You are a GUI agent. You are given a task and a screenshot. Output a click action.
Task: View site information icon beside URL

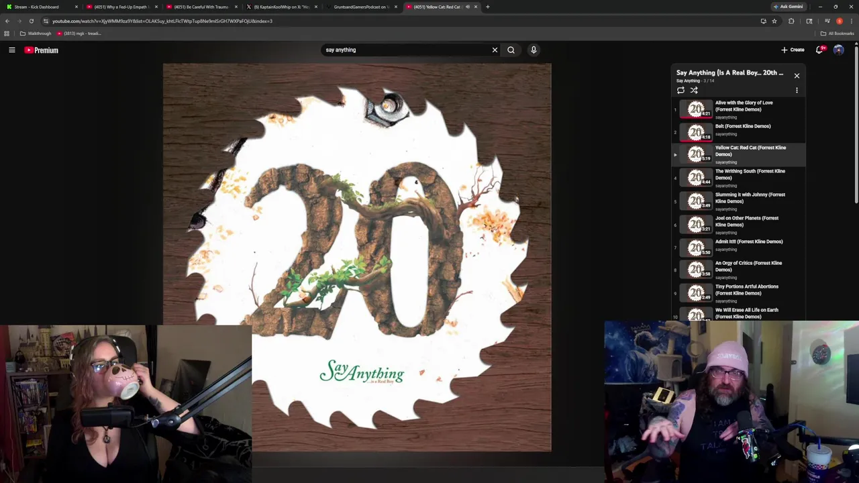(x=46, y=21)
